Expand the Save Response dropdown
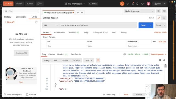 click(165, 54)
